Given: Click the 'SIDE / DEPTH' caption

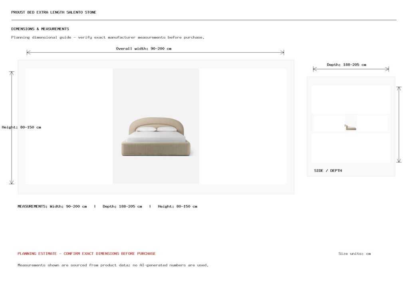Looking at the screenshot, I should [x=328, y=171].
